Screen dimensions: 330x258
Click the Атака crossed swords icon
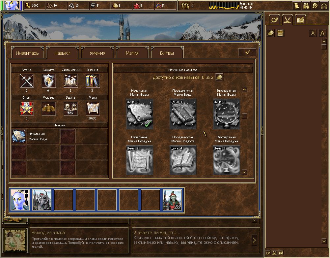[x=26, y=81]
